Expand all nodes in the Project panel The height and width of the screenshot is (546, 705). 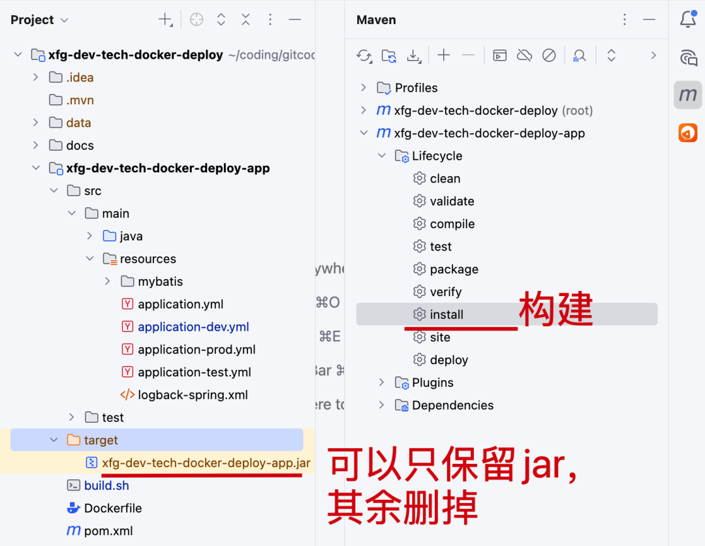[x=221, y=20]
